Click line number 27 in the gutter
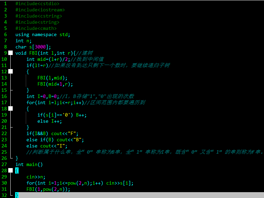 4,164
